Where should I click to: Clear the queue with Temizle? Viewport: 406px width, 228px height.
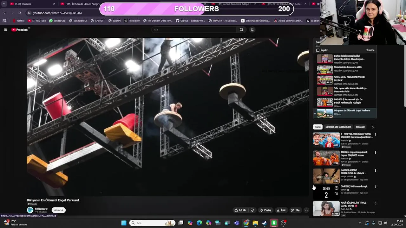[370, 50]
